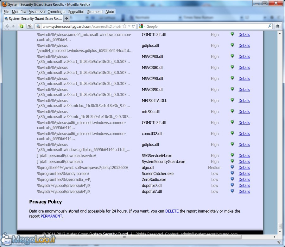The height and width of the screenshot is (247, 285).
Task: Open Details for algo.dll
Action: [x=244, y=168]
